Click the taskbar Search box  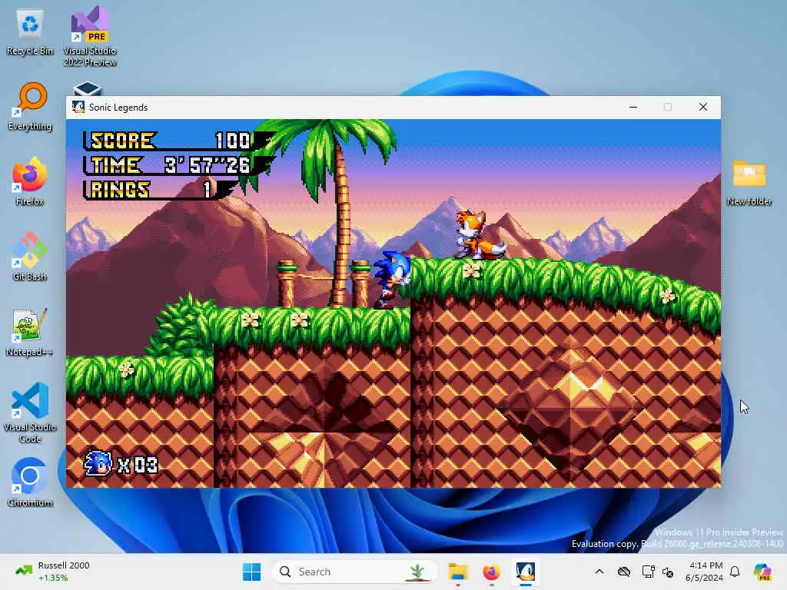pos(354,572)
